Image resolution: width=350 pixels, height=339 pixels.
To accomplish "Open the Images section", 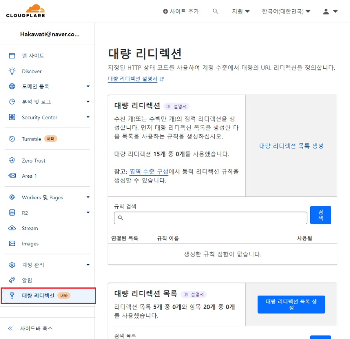I will (28, 244).
